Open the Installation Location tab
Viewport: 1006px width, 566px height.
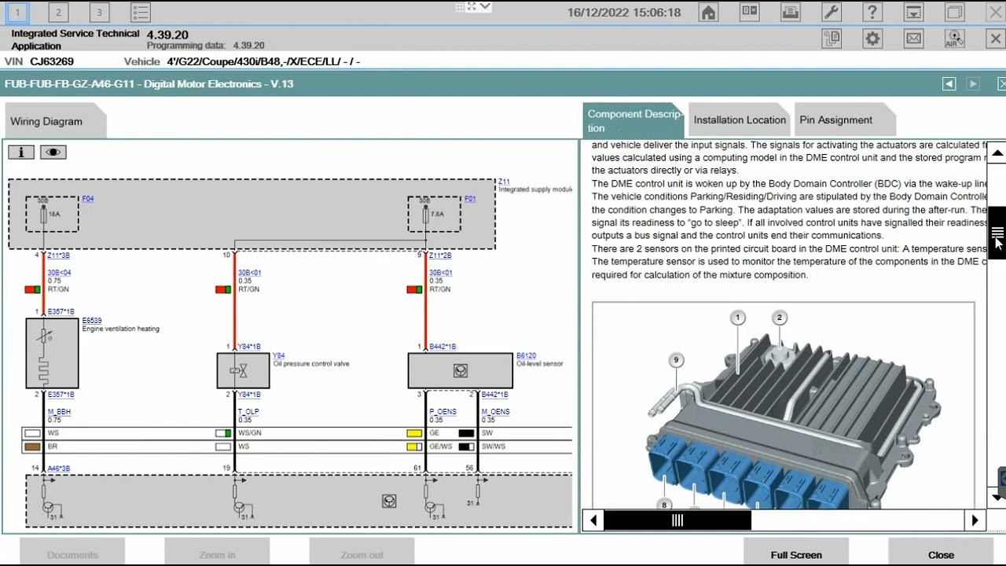tap(739, 120)
